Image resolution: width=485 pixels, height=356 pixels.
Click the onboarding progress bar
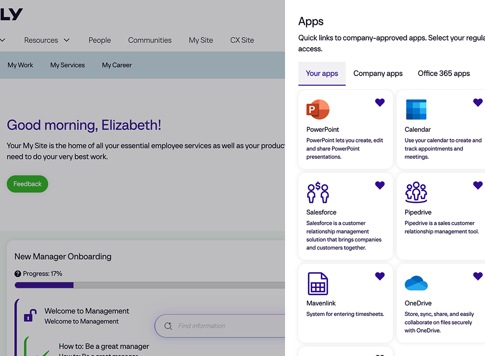(x=149, y=285)
